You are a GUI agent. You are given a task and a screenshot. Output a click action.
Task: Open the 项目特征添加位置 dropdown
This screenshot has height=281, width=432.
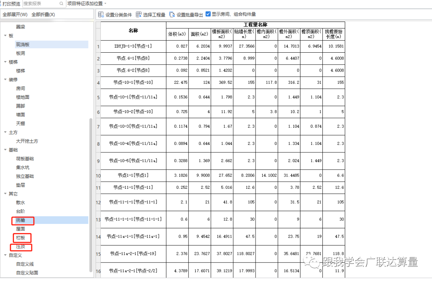pyautogui.click(x=105, y=4)
